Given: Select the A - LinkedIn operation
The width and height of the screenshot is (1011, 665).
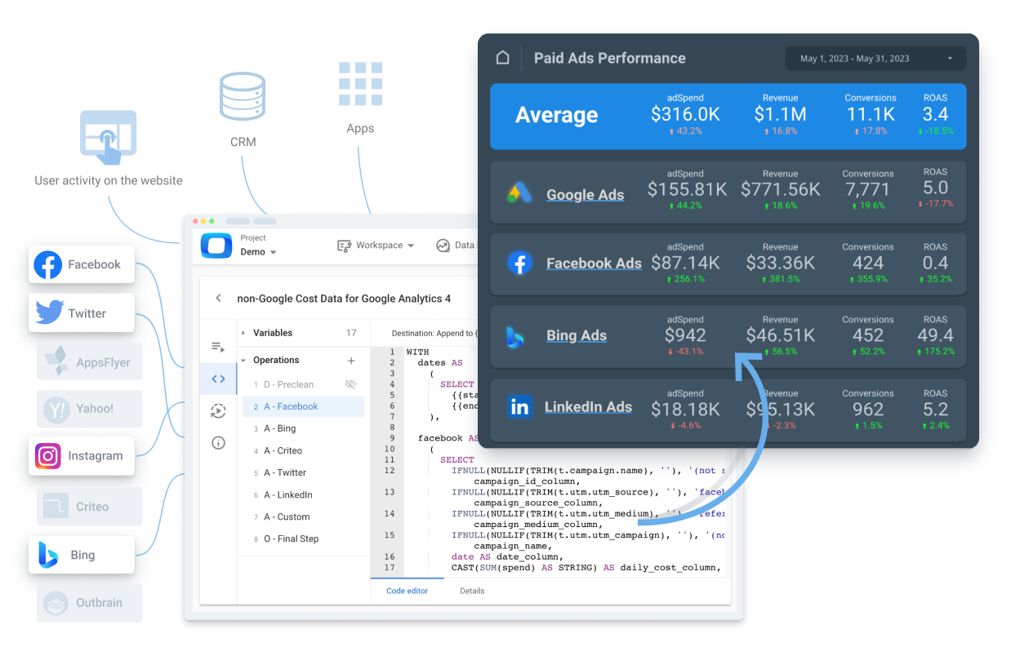Looking at the screenshot, I should (304, 494).
